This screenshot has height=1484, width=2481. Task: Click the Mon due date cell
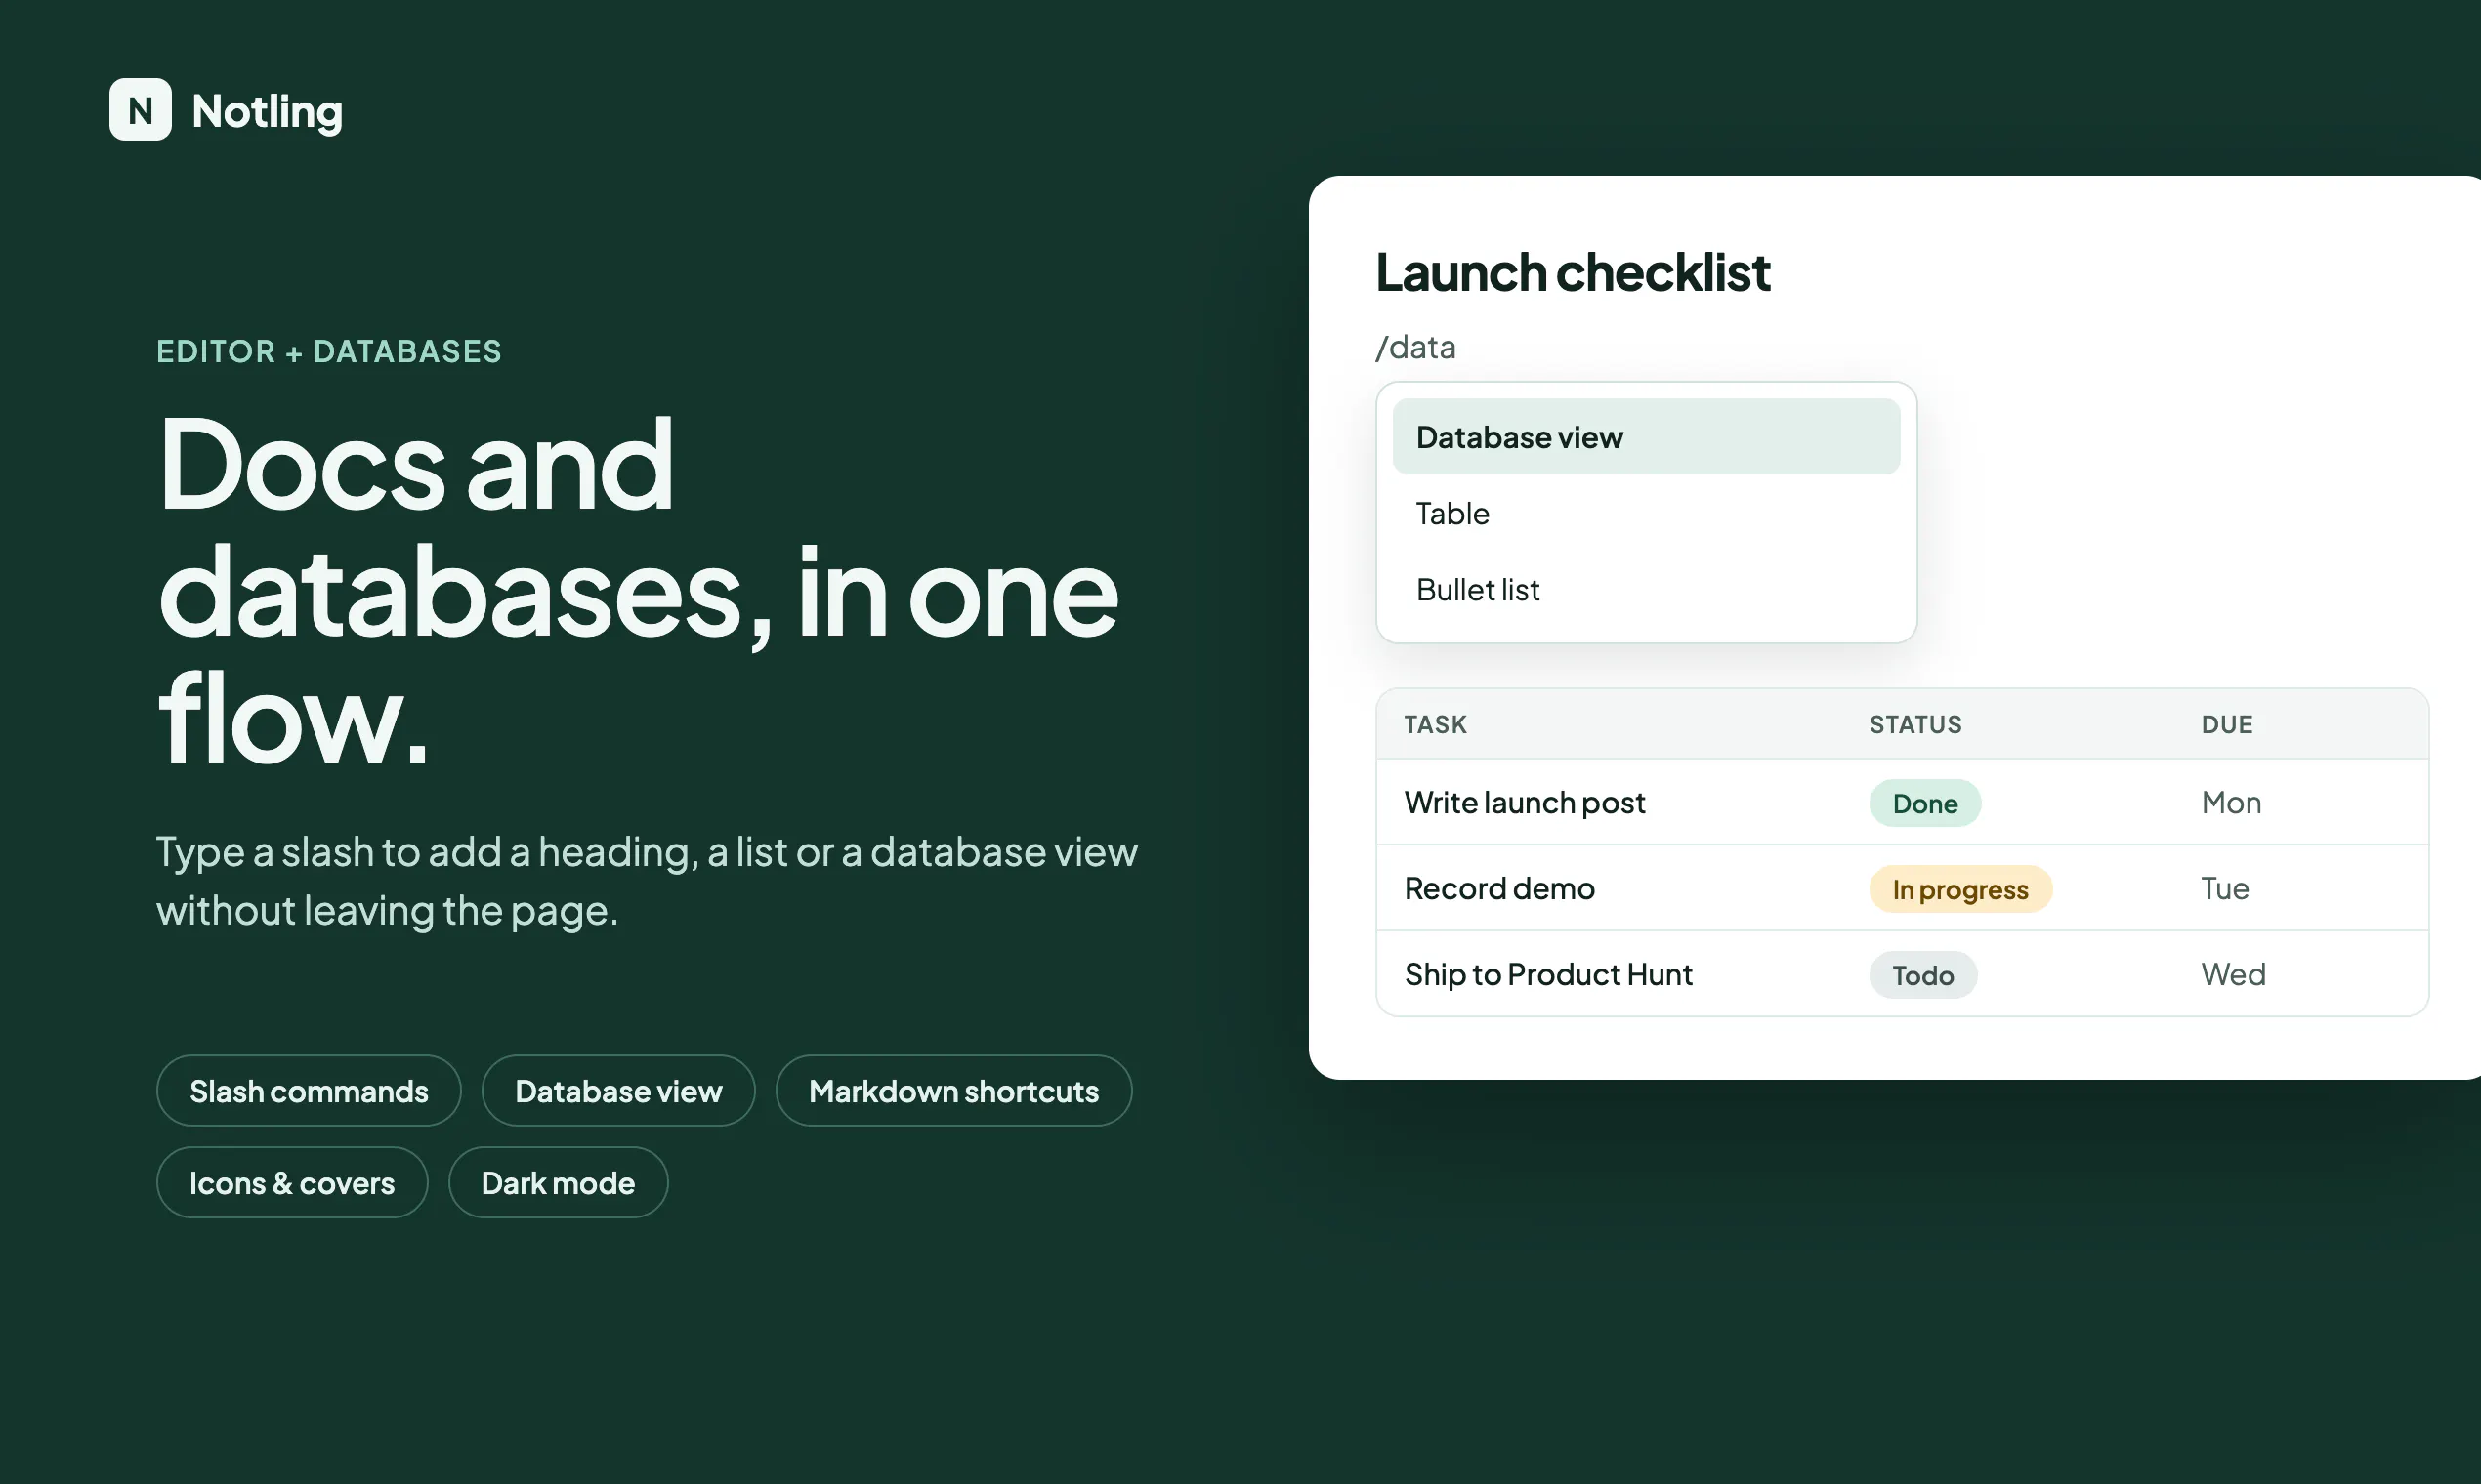2231,802
